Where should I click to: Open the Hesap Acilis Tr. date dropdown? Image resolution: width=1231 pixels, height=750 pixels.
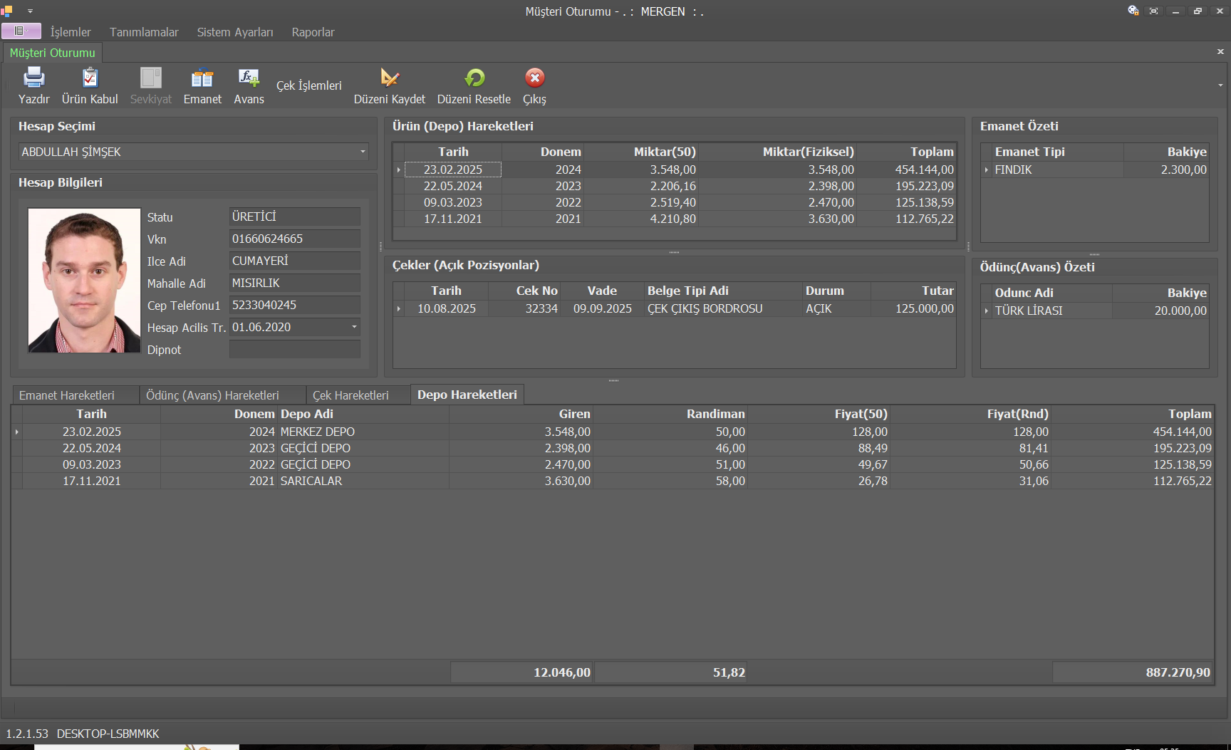(354, 327)
